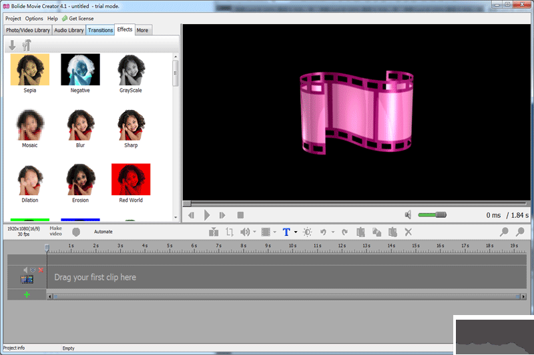Expand the undo history dropdown arrow
Screen dimensions: 534x355
333,232
